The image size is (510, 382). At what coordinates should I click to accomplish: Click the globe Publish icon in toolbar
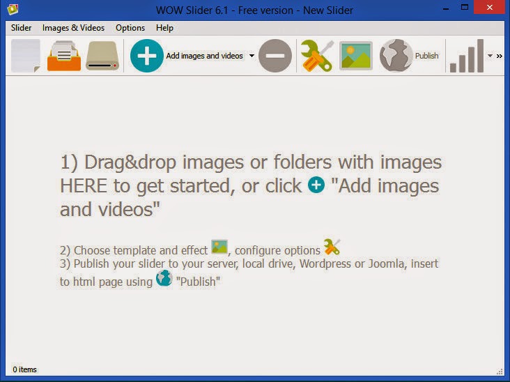pyautogui.click(x=396, y=56)
